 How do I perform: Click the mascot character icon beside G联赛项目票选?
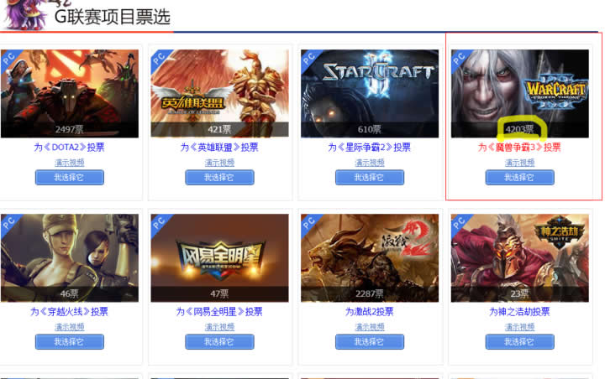[x=25, y=14]
